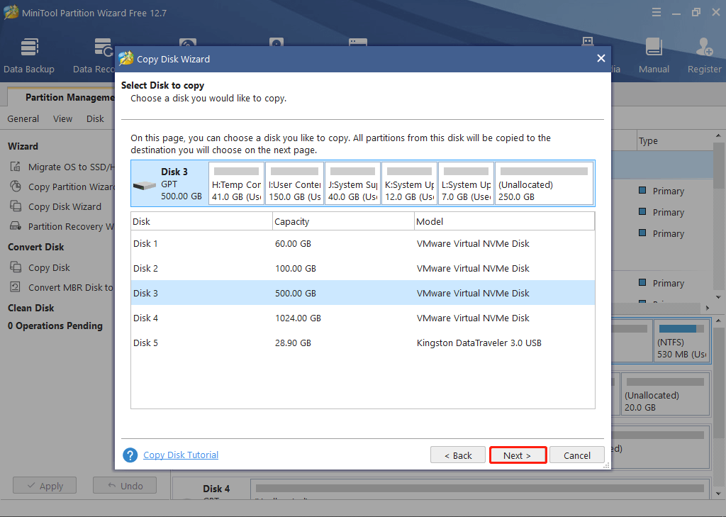Click the 20.0 GB Unallocated block in the main window
Image resolution: width=726 pixels, height=517 pixels.
[x=665, y=394]
